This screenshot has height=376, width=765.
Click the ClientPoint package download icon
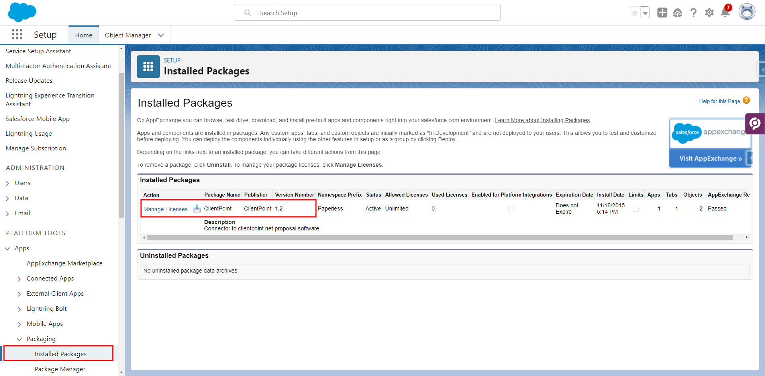pos(197,208)
